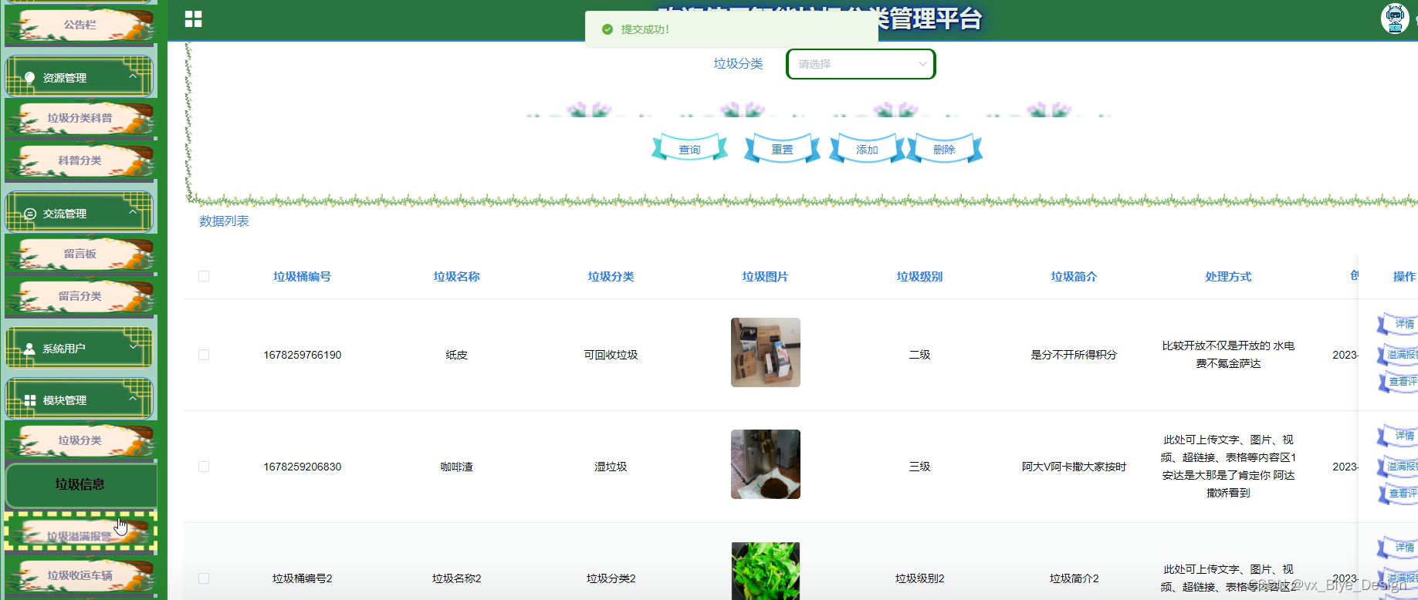The width and height of the screenshot is (1418, 600).
Task: Click the 交流管理 chat bubble icon
Action: 30,214
